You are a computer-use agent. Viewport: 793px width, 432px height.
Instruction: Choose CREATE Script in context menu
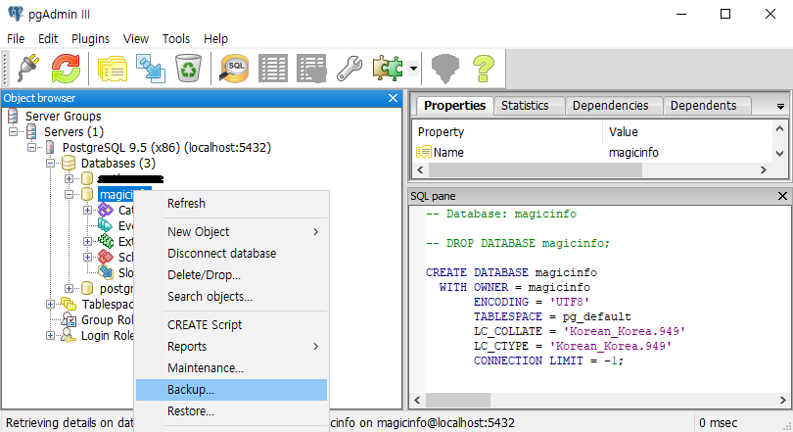232,325
